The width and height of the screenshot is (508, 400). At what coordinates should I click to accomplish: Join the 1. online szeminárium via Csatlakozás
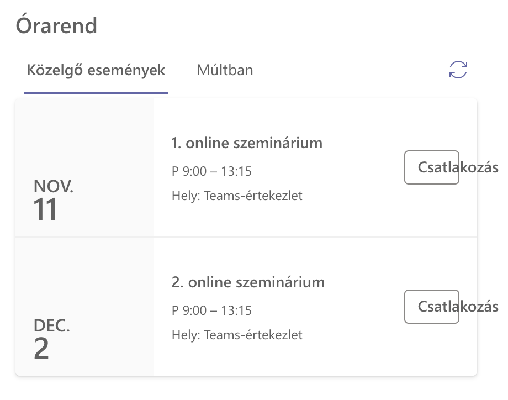click(x=432, y=167)
